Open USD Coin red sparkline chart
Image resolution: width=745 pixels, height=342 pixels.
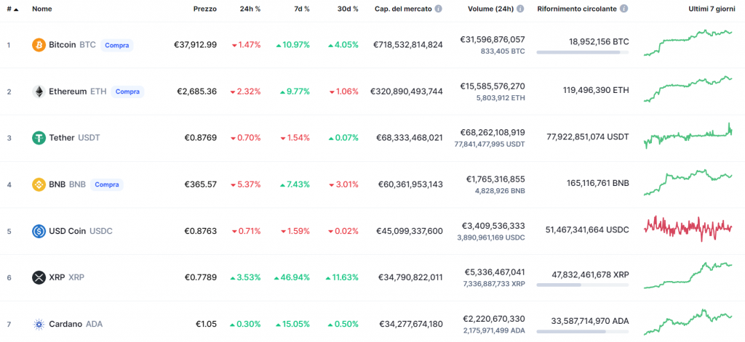coord(688,229)
